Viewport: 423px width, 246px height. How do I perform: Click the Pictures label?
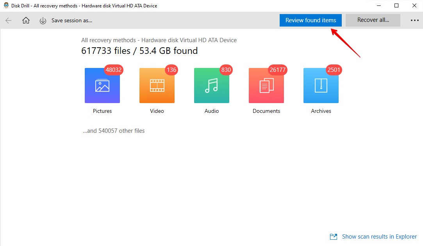[102, 111]
